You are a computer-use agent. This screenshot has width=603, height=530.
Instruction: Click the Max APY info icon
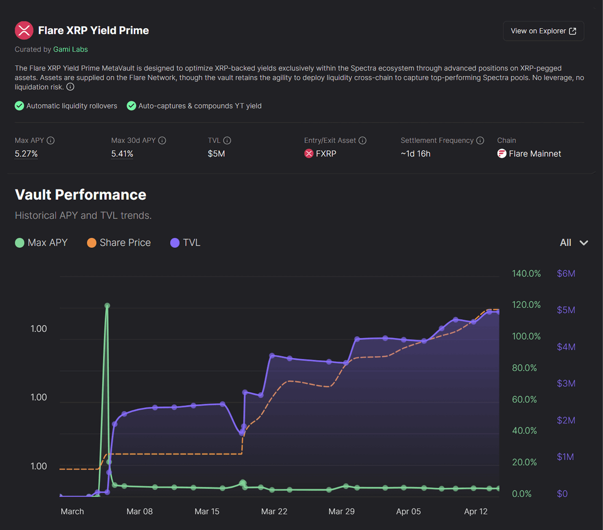click(50, 141)
